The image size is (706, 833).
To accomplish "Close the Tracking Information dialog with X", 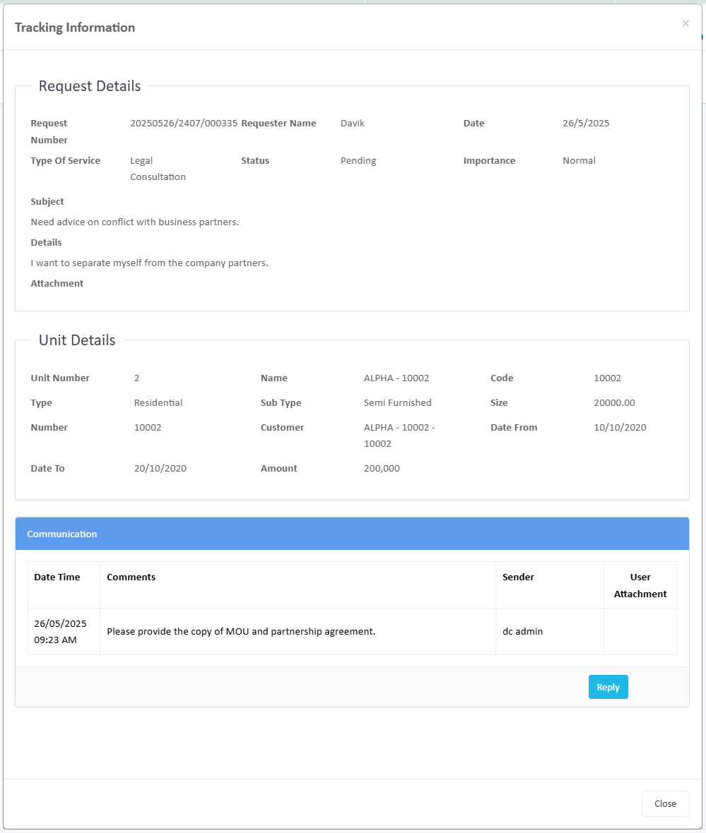I will pyautogui.click(x=686, y=23).
